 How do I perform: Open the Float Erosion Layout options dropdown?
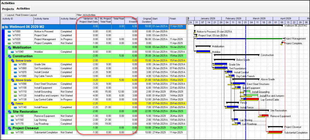[x=5, y=15]
